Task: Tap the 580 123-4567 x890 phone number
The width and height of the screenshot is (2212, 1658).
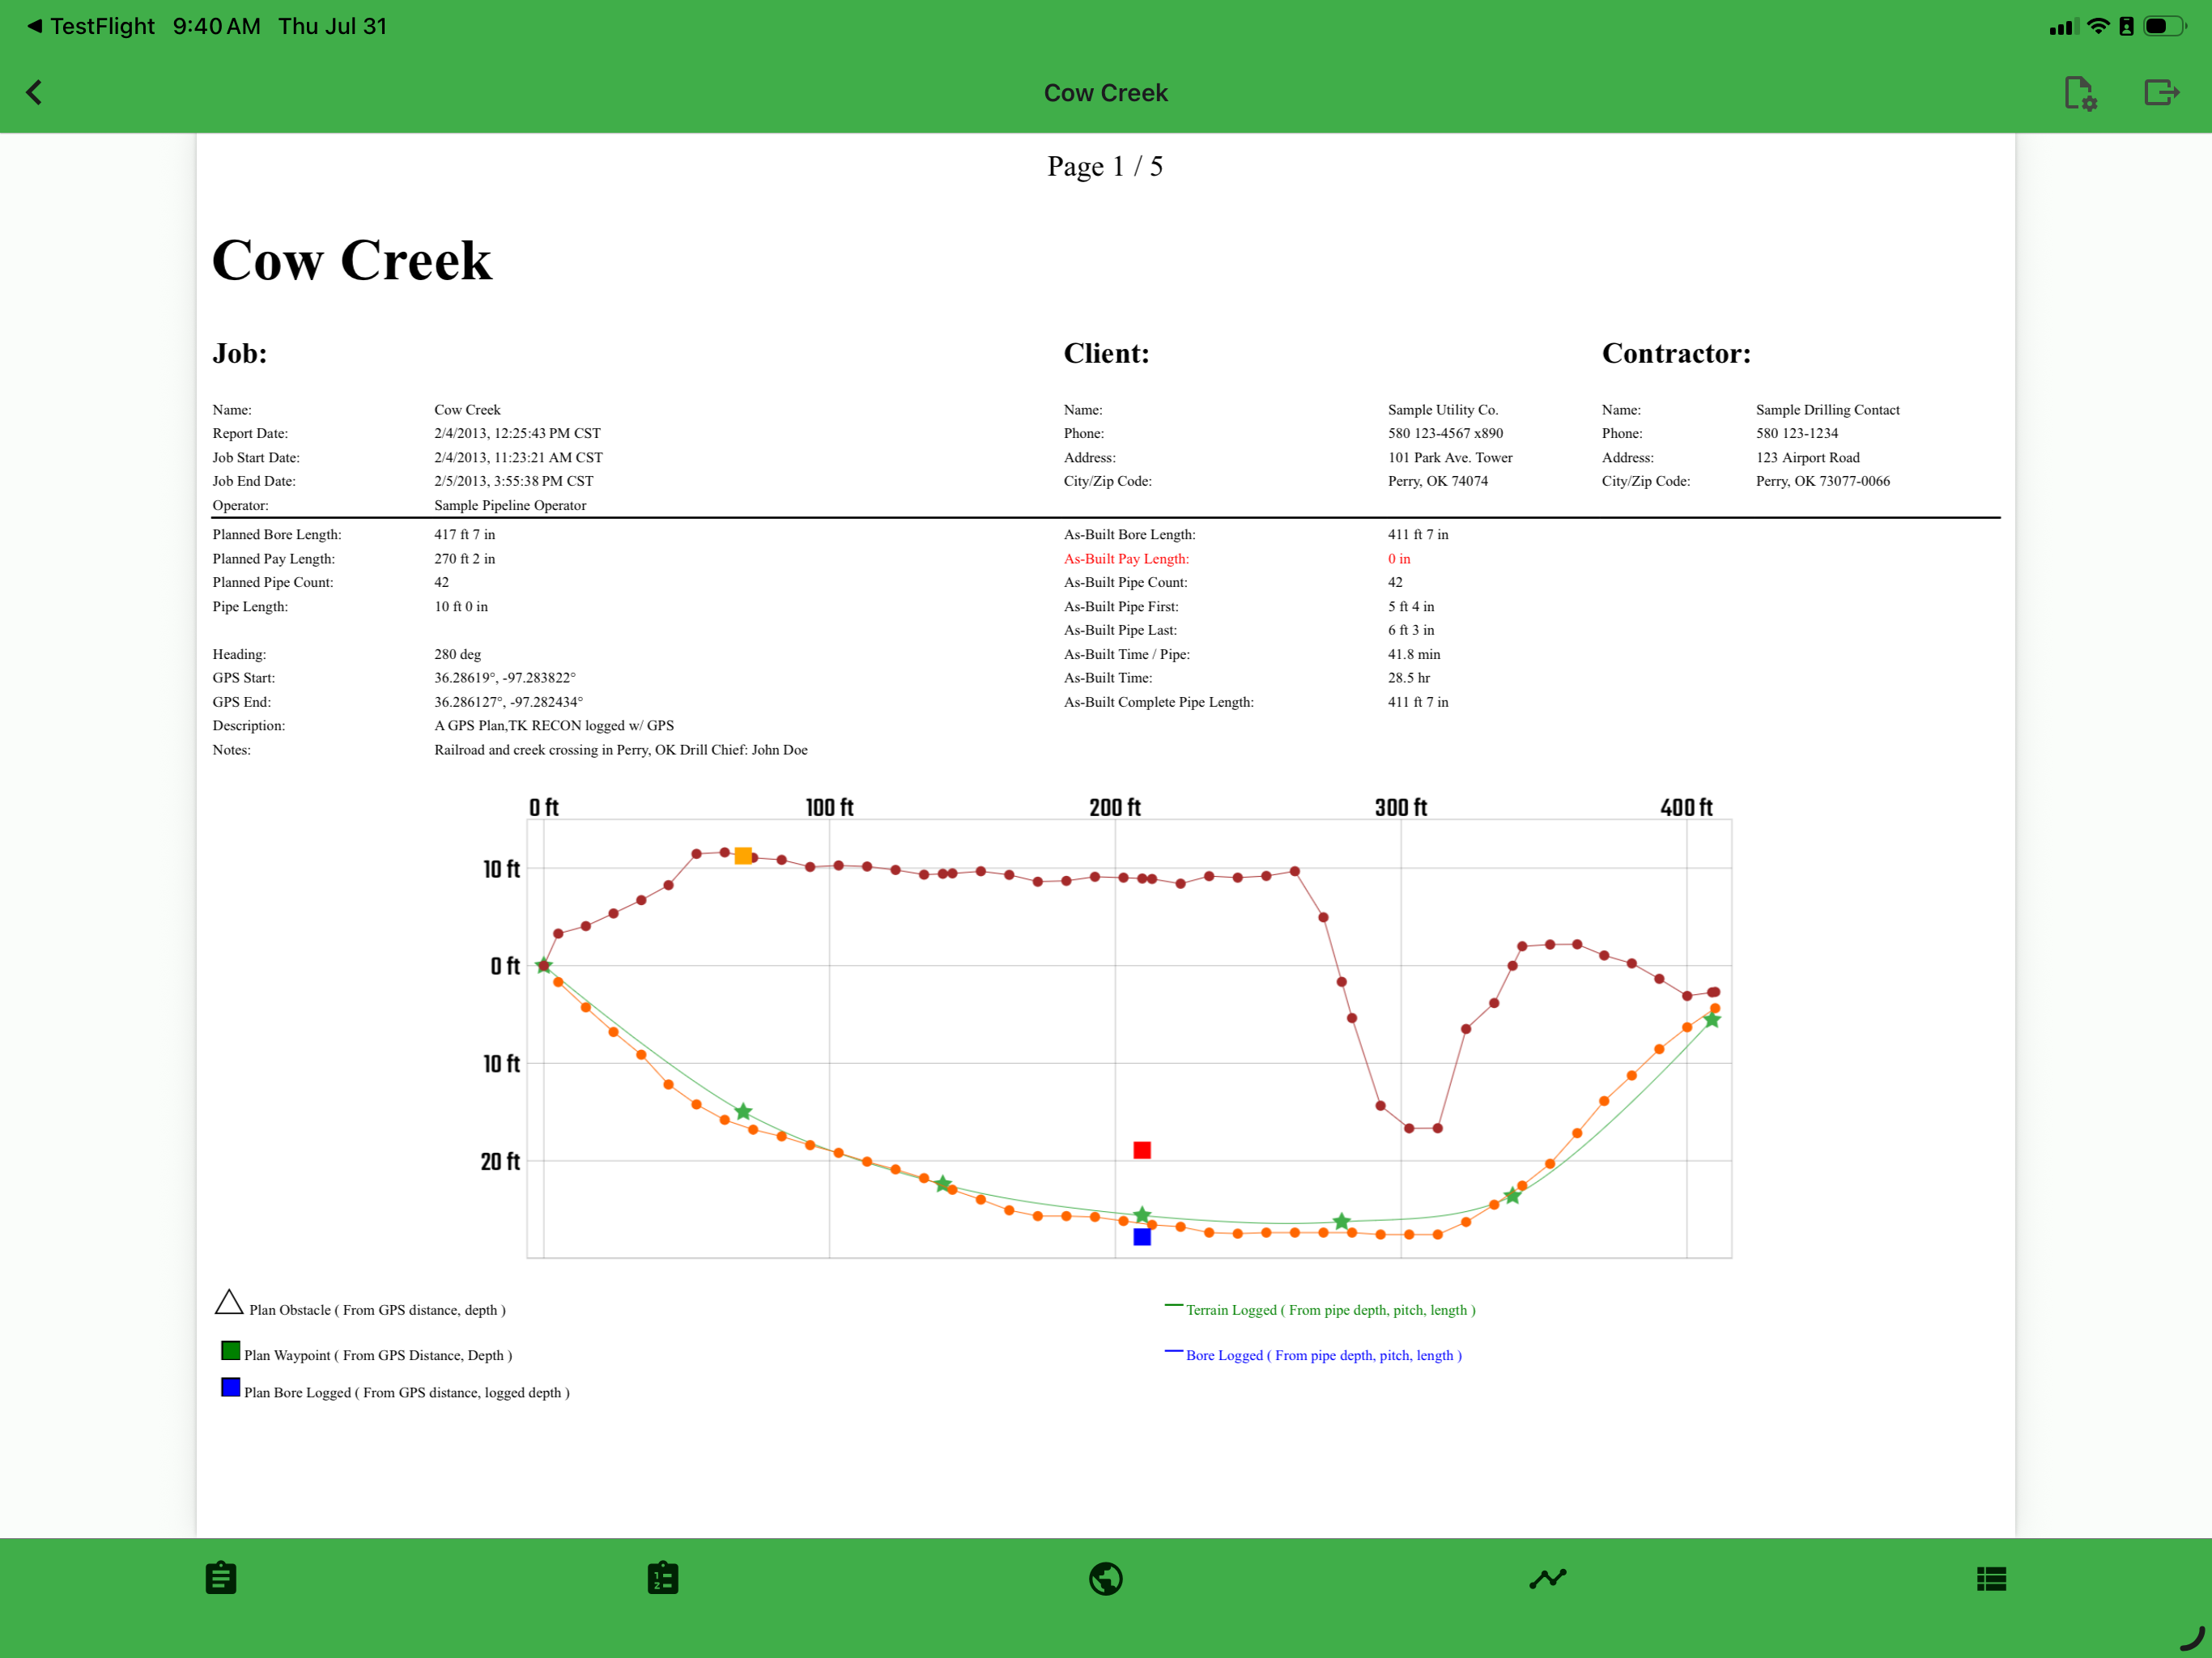Action: (1445, 433)
